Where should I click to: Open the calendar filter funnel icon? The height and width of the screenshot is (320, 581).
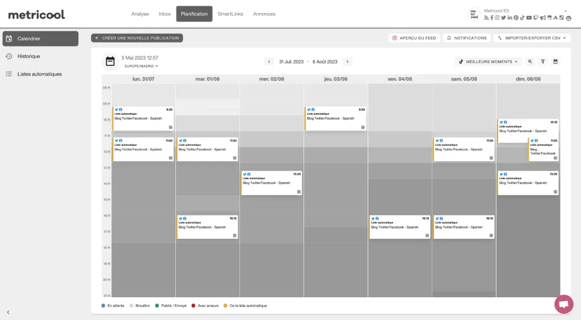(543, 61)
